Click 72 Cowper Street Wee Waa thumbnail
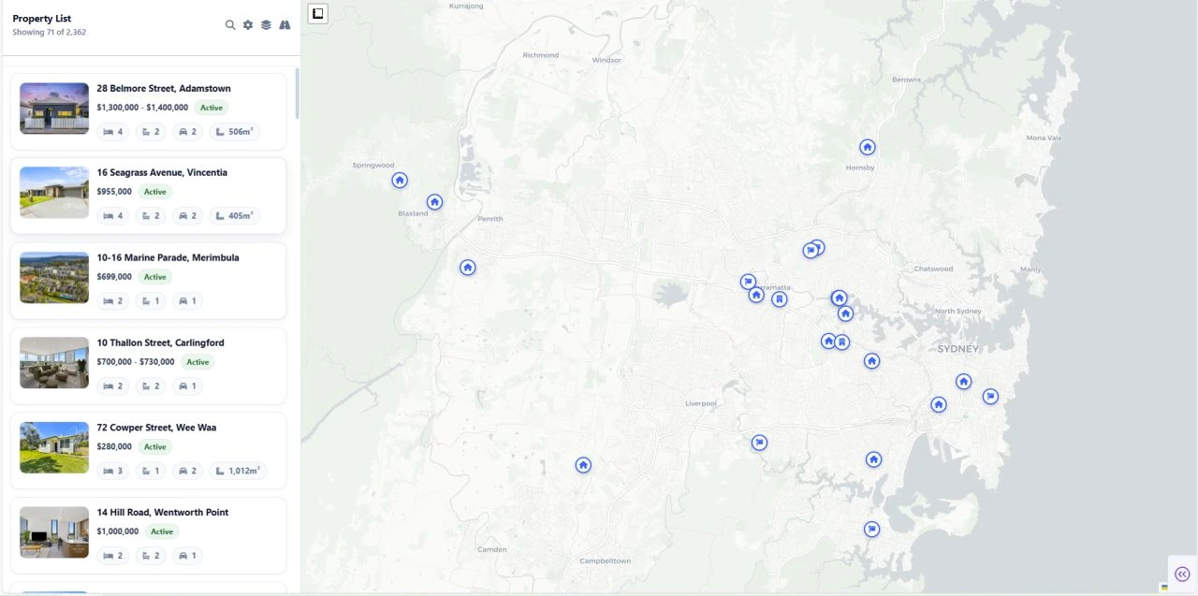Viewport: 1198px width, 596px height. tap(54, 447)
